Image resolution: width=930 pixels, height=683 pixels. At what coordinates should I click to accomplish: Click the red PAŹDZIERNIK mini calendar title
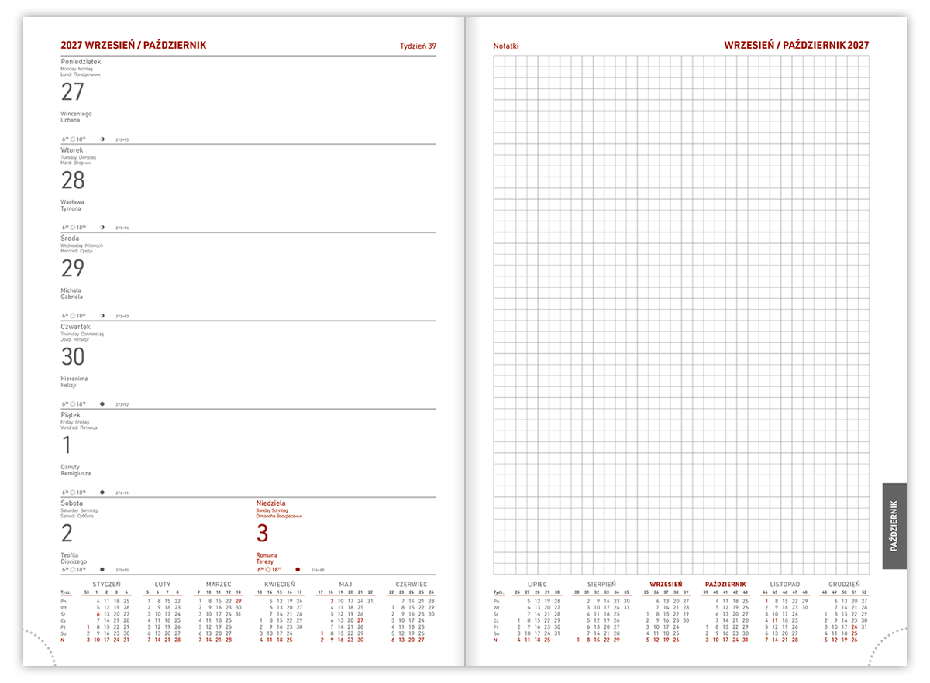[725, 585]
